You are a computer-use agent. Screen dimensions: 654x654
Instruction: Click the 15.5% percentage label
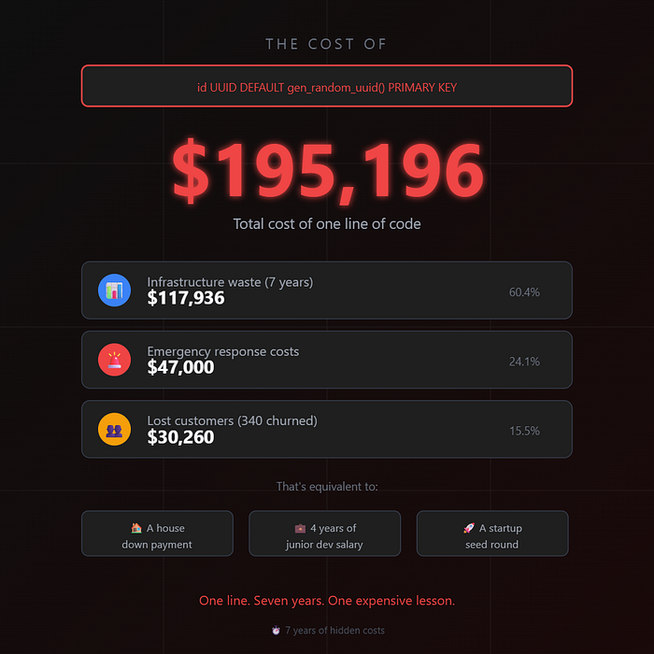[524, 431]
